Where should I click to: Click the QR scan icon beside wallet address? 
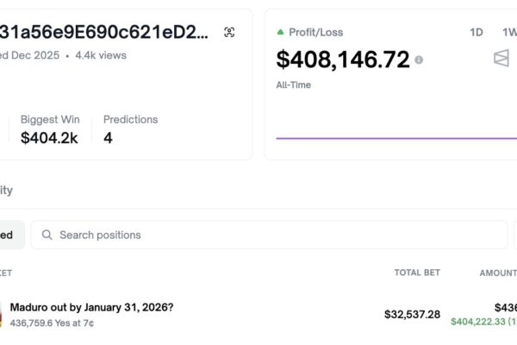click(x=229, y=33)
